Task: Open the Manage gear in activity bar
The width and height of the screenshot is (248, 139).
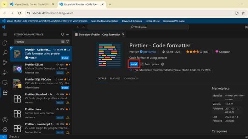Action: click(5, 129)
